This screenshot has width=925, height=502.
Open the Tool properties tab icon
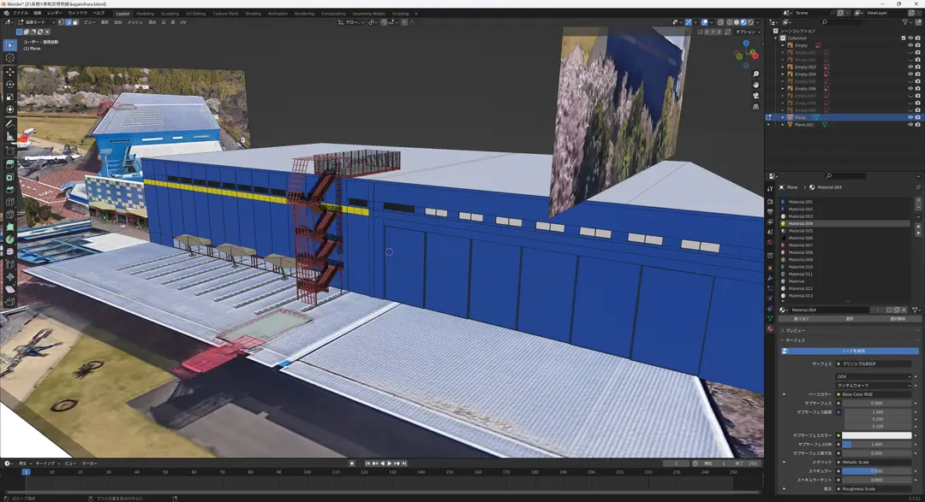coord(770,188)
